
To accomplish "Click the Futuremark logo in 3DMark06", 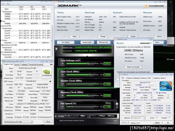I will pyautogui.click(x=154, y=6).
